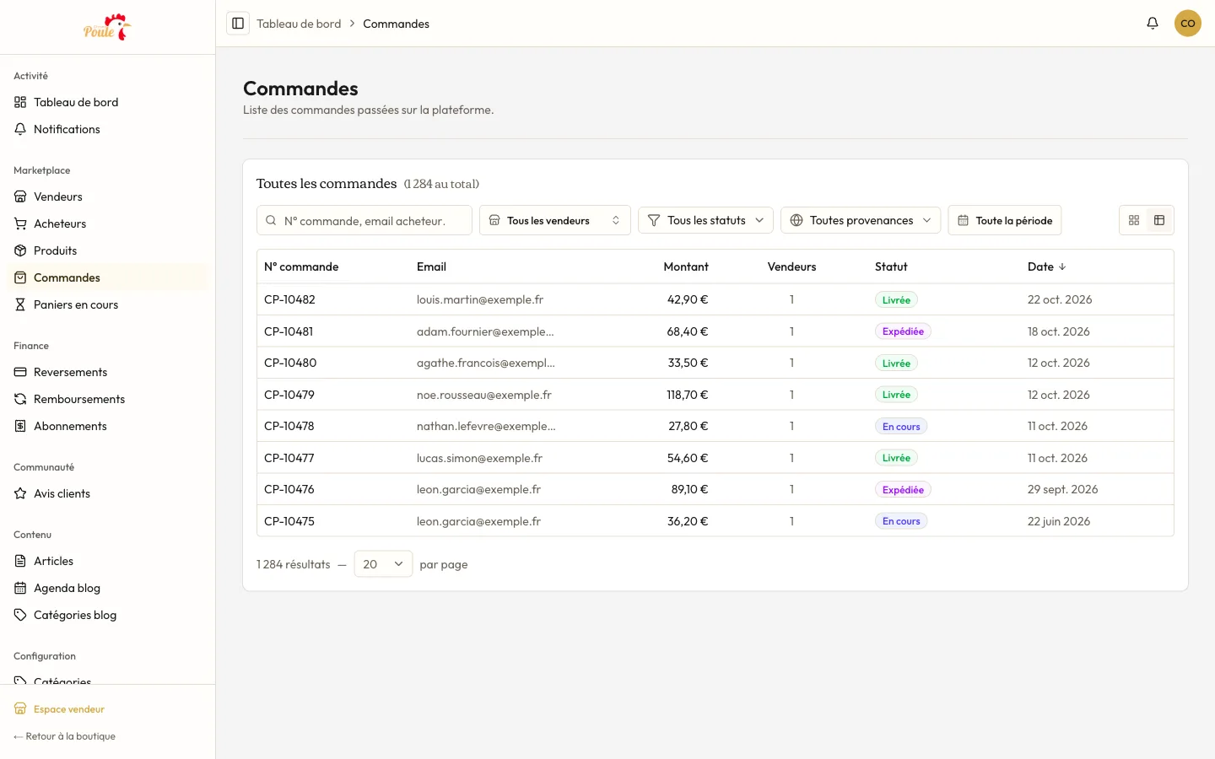Screen dimensions: 1215x759
Task: Open the Toute la période date picker
Action: [x=1005, y=220]
